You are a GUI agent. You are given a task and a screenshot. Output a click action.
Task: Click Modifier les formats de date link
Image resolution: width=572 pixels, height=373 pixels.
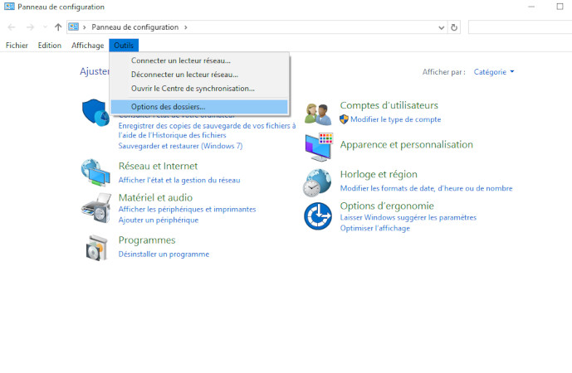pyautogui.click(x=426, y=188)
